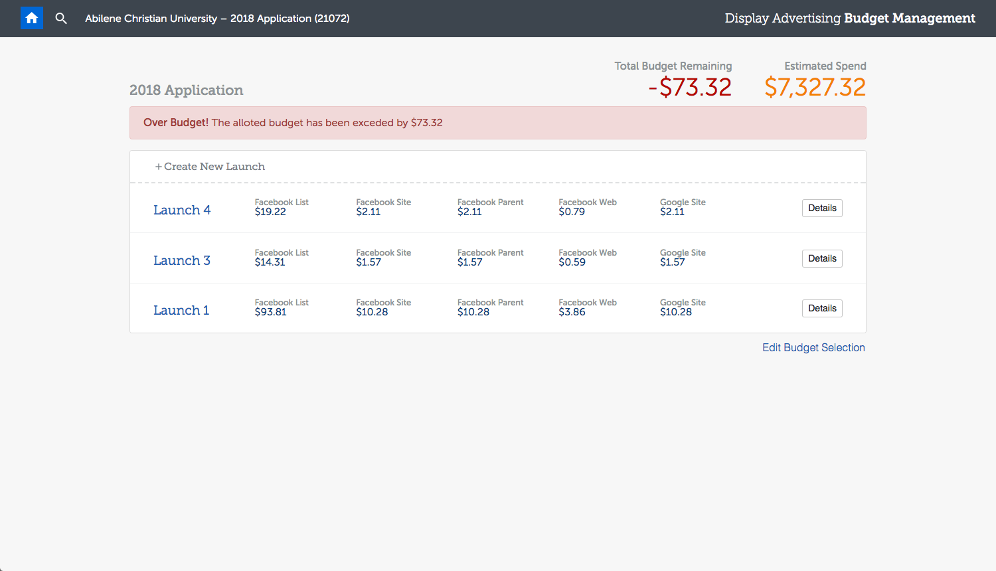Click the Abilene Christian University header title
This screenshot has height=571, width=996.
click(217, 19)
